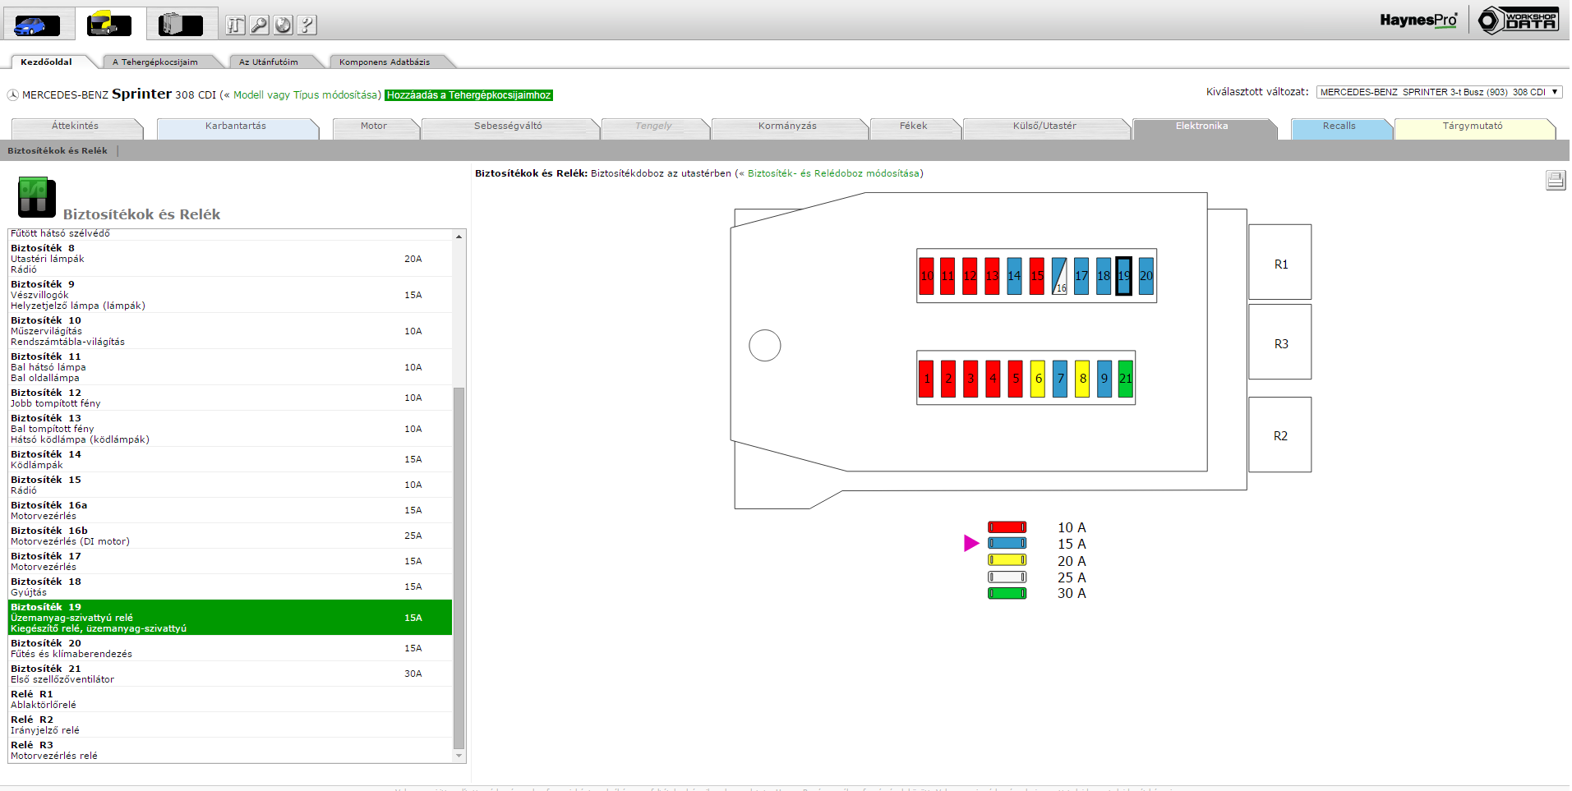The height and width of the screenshot is (791, 1572).
Task: Select the blue passenger car icon
Action: pos(37,25)
